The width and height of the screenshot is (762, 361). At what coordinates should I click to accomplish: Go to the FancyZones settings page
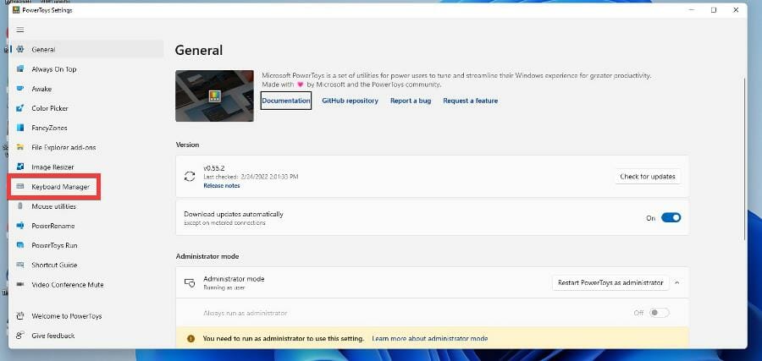(x=50, y=129)
